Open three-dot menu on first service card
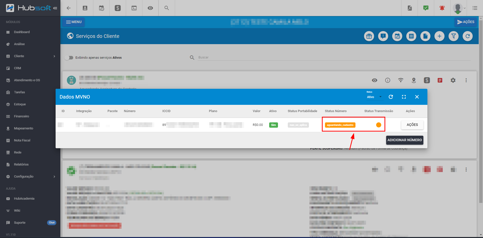Viewport: 483px width, 238px height. [466, 80]
